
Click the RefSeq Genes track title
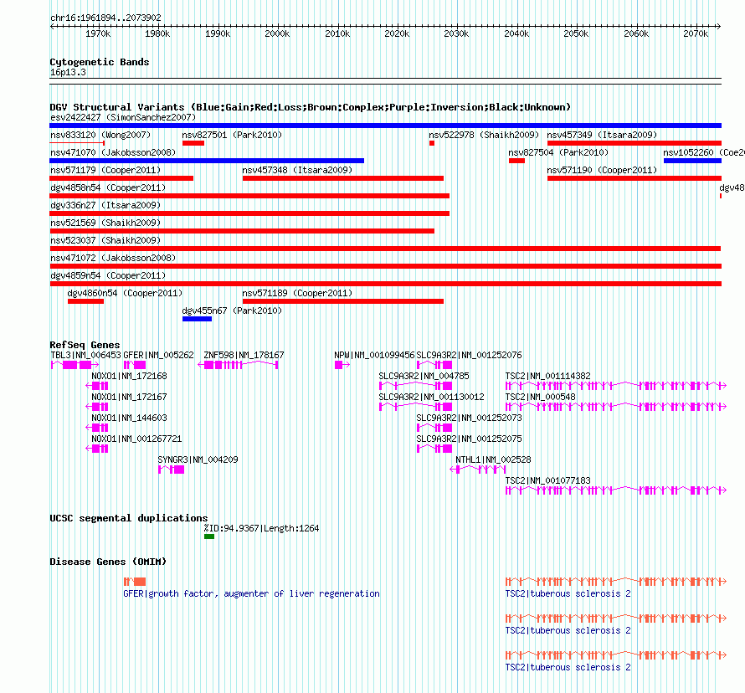[85, 345]
